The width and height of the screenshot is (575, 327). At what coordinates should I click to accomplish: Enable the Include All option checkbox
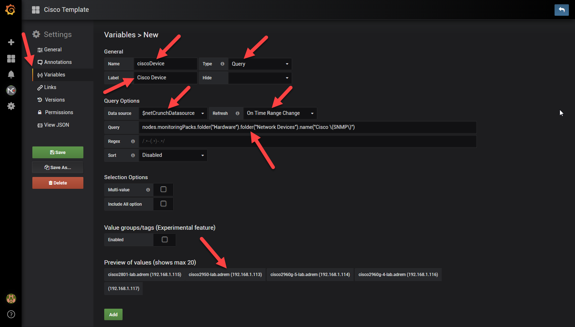point(164,204)
